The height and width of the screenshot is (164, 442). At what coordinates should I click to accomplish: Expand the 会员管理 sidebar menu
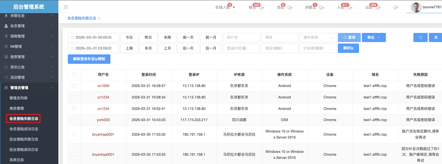coord(29,26)
